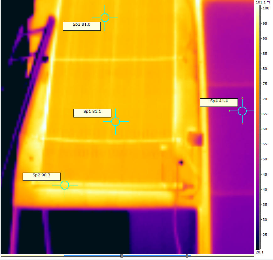Select the Sp4 spot measurement crosshair
273x260 pixels.
pyautogui.click(x=242, y=111)
